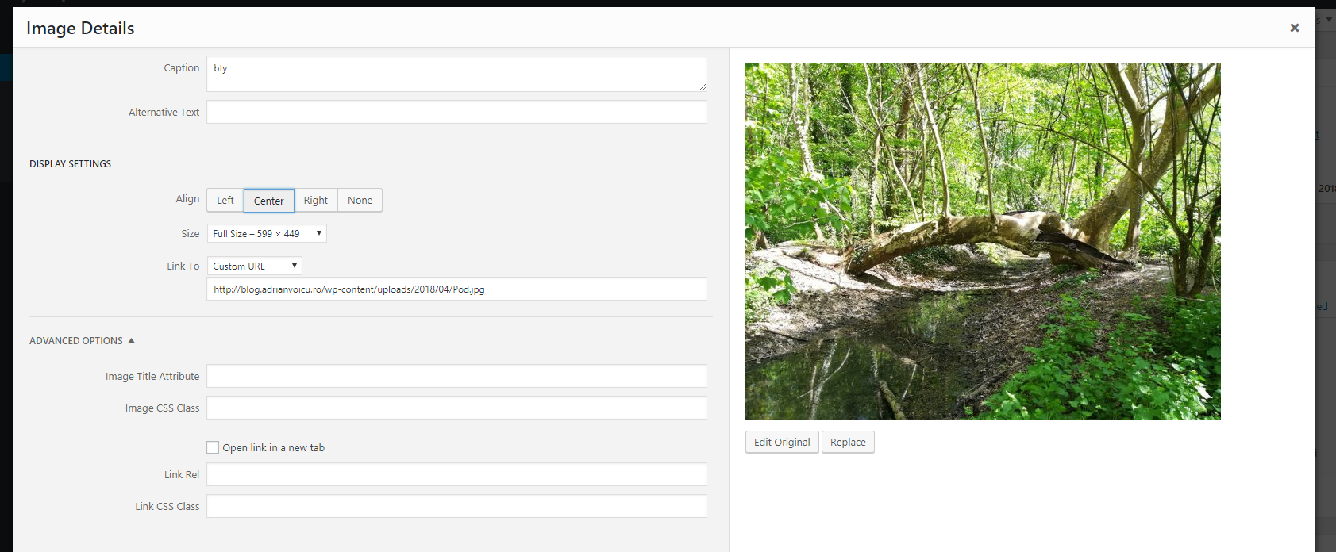
Task: Click the caption textarea resize handle
Action: click(702, 86)
